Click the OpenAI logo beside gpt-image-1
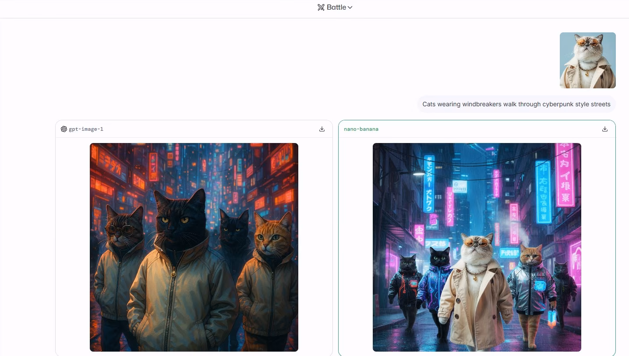The height and width of the screenshot is (356, 629). pyautogui.click(x=64, y=129)
